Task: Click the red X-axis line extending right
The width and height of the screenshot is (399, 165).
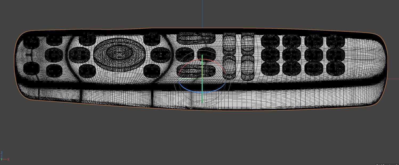Action: (394, 79)
